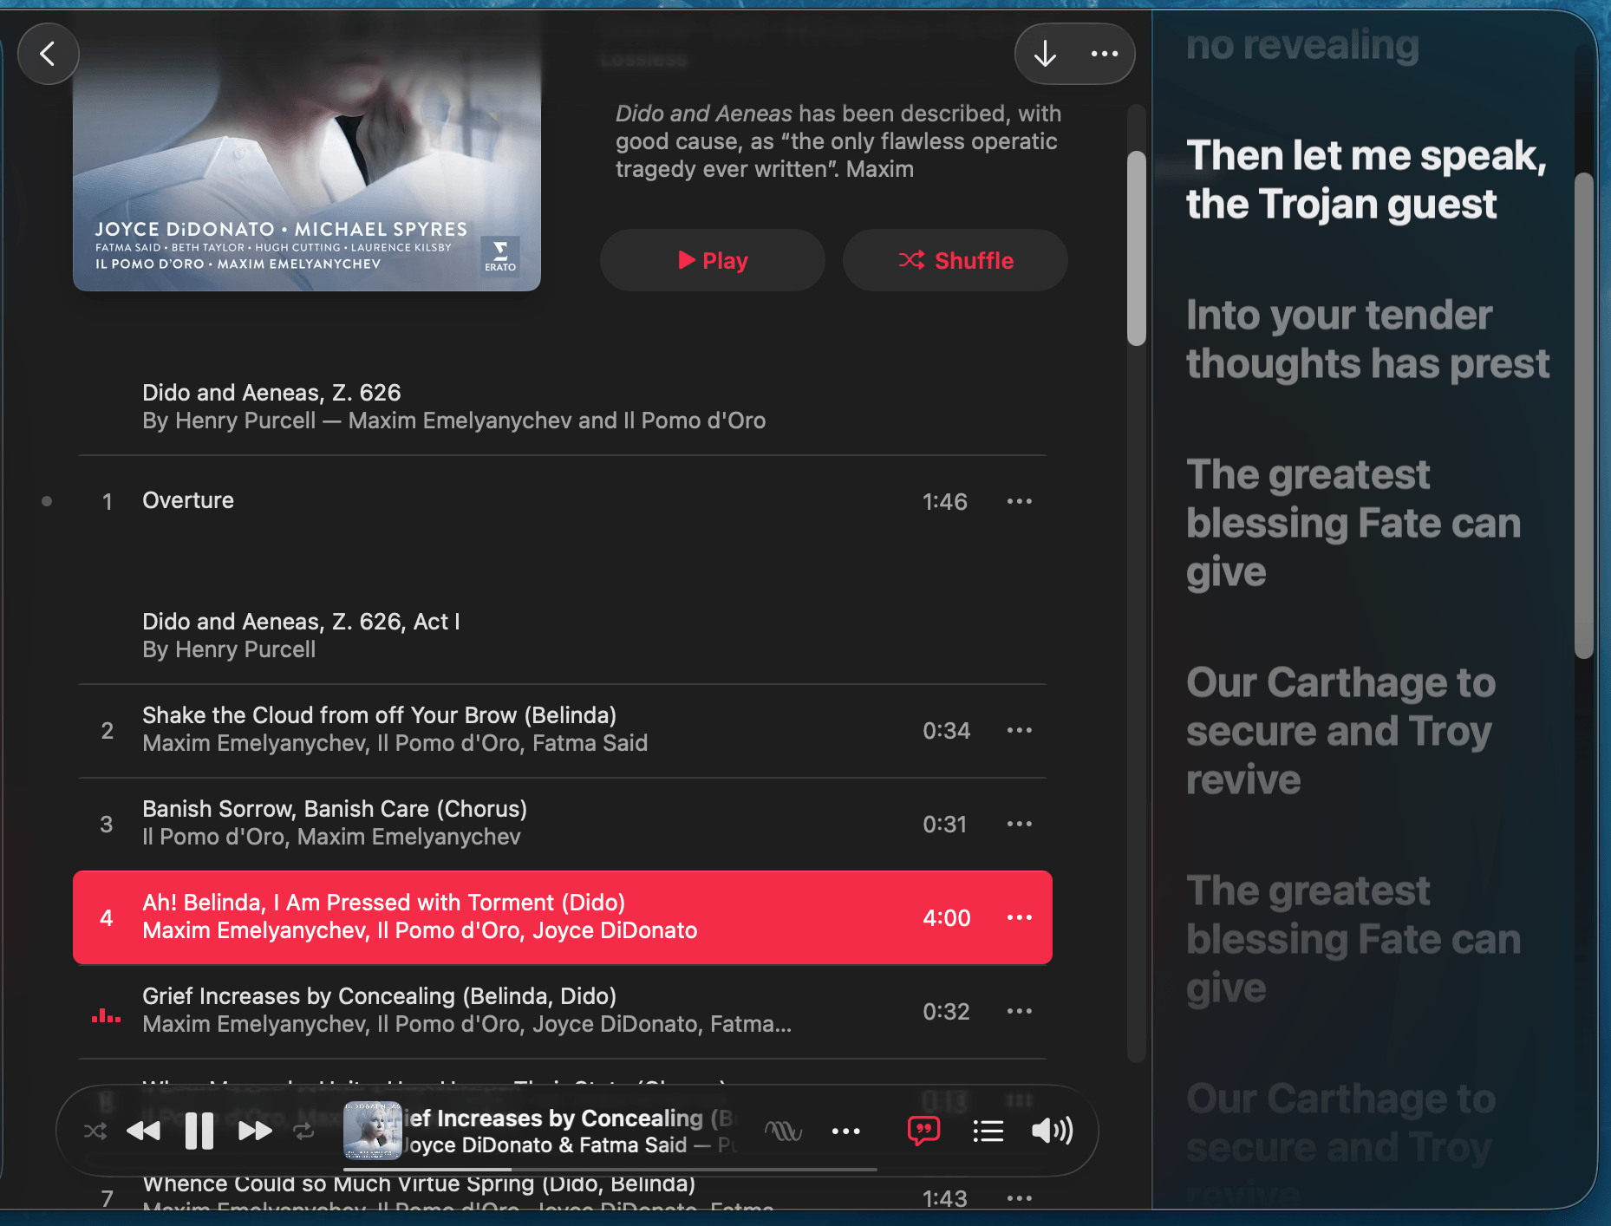Open more options for Whence Could track
This screenshot has width=1611, height=1226.
tap(1019, 1198)
